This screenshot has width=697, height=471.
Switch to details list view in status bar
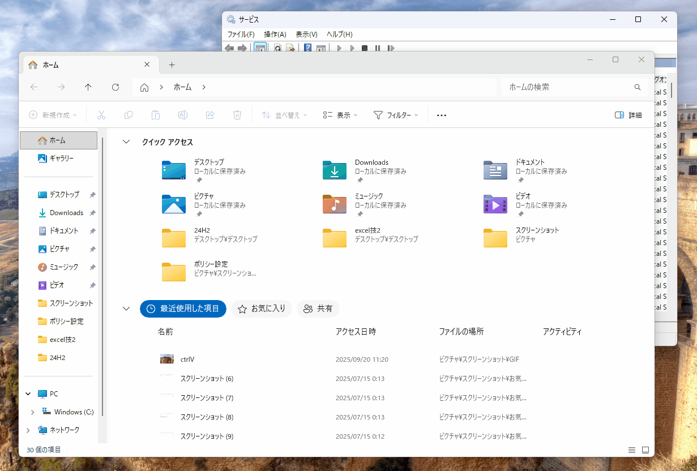click(x=632, y=450)
